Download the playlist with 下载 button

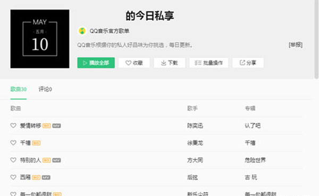(x=170, y=63)
